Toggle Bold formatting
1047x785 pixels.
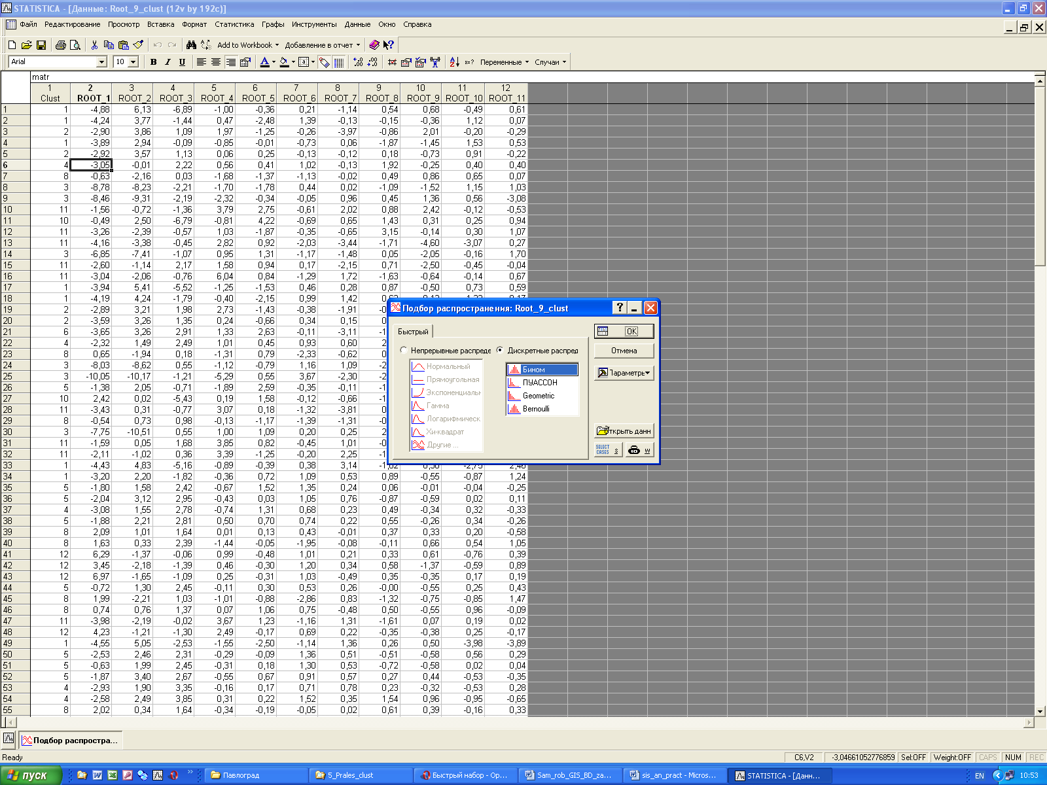(153, 62)
